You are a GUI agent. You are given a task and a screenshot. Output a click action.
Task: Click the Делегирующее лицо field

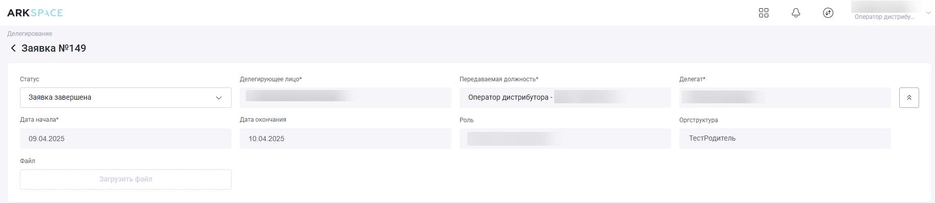(346, 98)
